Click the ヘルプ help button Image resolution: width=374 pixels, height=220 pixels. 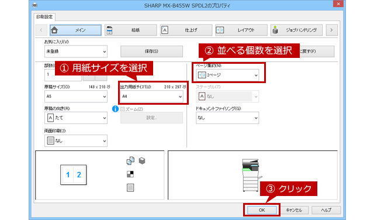326,210
